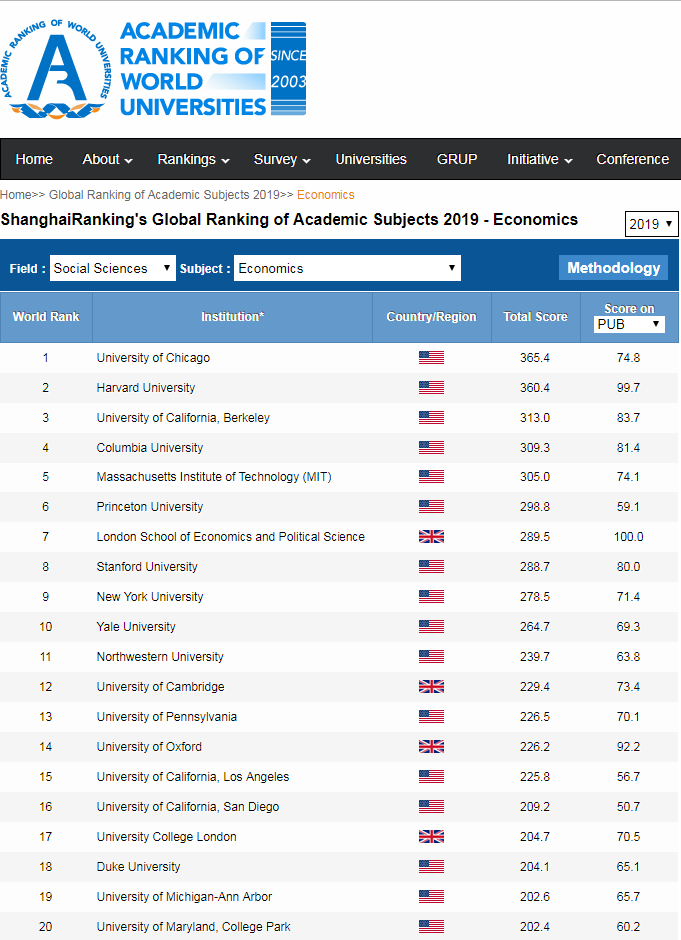
Task: Open the Score on PUB dropdown
Action: (629, 325)
